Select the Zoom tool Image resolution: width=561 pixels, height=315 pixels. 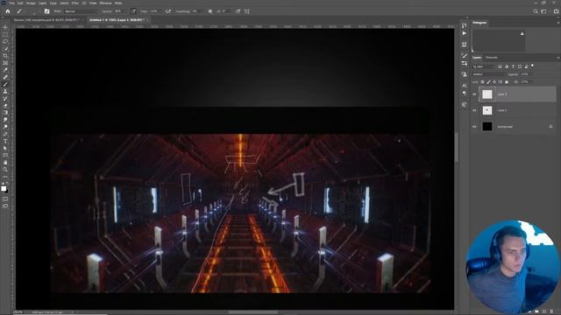5,170
